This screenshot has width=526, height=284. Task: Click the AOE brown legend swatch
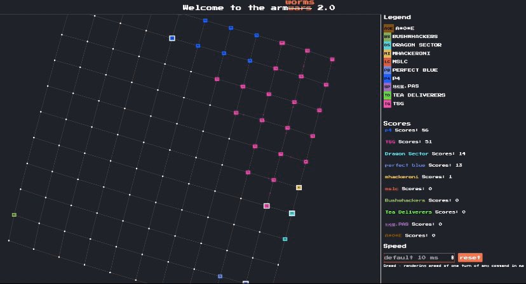pos(388,28)
